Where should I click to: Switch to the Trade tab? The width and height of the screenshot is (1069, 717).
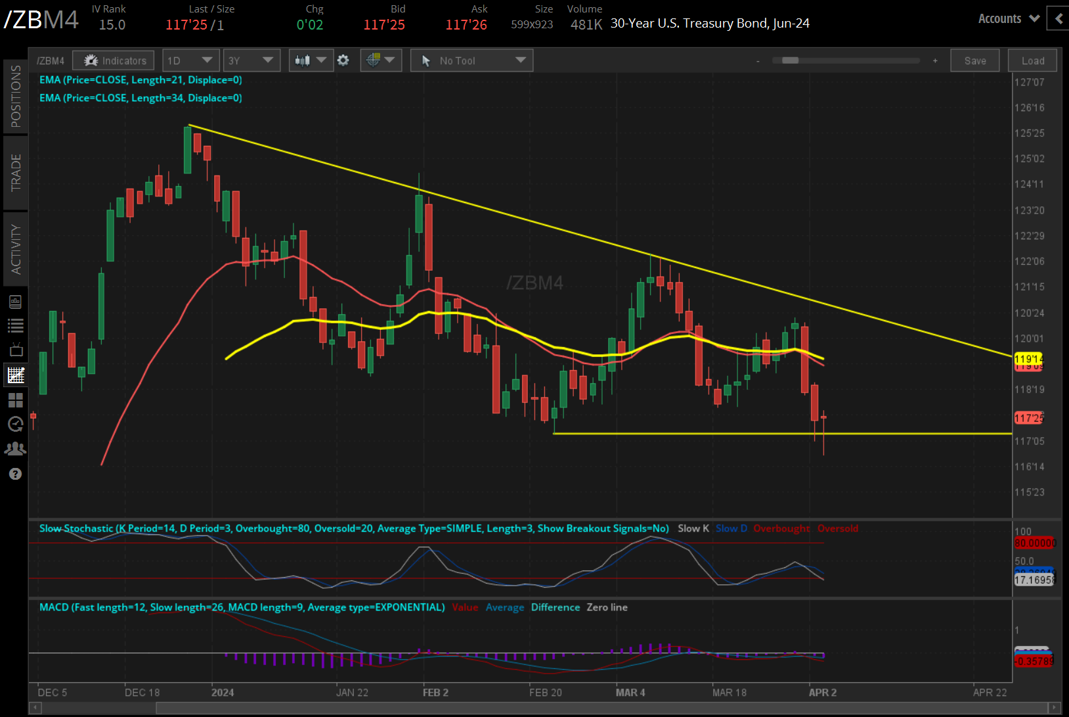(16, 172)
